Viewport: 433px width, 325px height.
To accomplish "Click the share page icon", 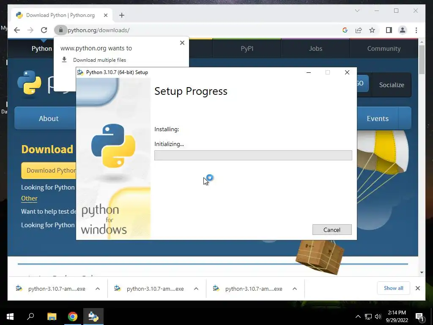I will coord(359,30).
